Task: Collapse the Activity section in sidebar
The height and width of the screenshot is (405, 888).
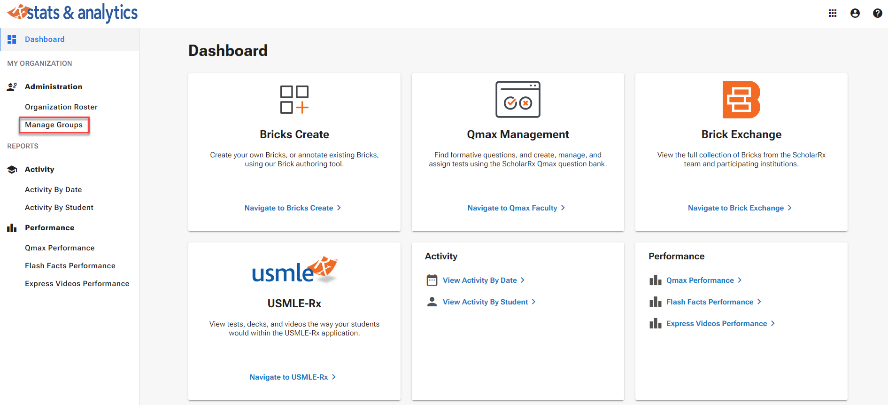Action: [x=39, y=170]
